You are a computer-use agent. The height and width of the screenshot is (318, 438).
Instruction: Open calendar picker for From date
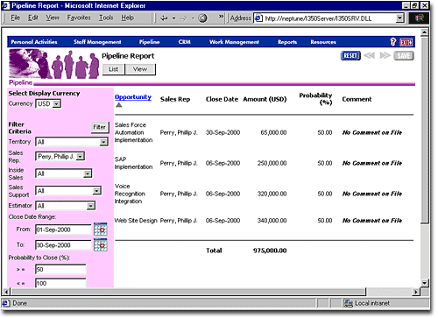coord(101,230)
